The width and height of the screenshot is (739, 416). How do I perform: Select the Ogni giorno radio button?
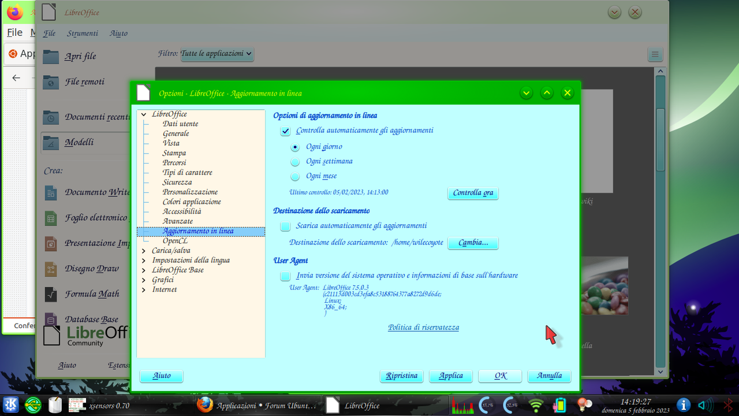295,147
